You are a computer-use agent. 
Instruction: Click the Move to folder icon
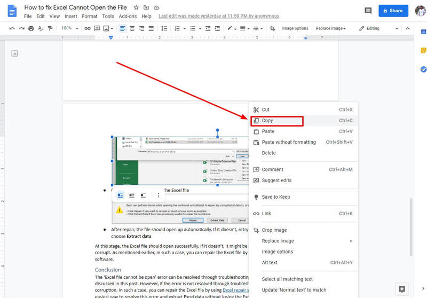tap(146, 7)
